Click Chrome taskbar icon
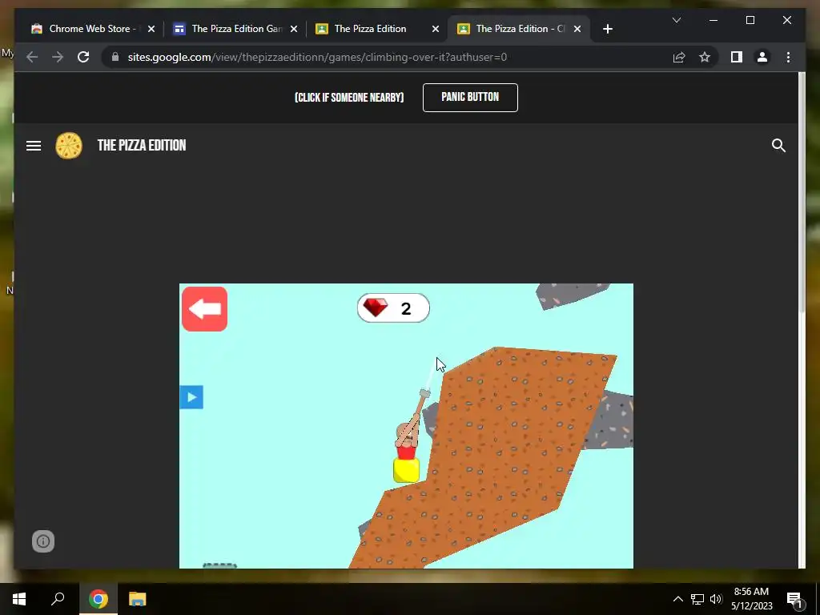Image resolution: width=820 pixels, height=615 pixels. 98,599
